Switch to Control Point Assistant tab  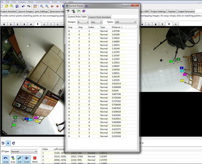[x=99, y=17]
